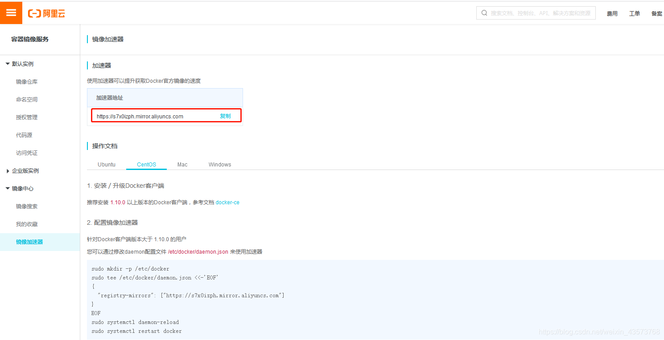Viewport: 664px width, 340px height.
Task: Click the accelerator URL text
Action: point(140,117)
